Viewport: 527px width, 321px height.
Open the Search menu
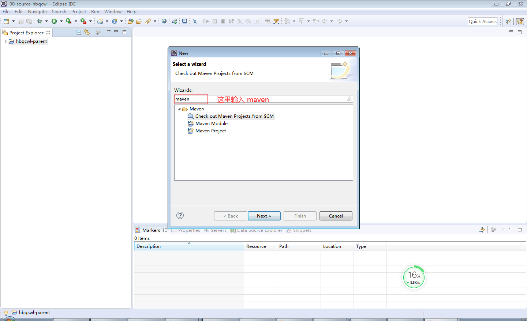(x=59, y=12)
